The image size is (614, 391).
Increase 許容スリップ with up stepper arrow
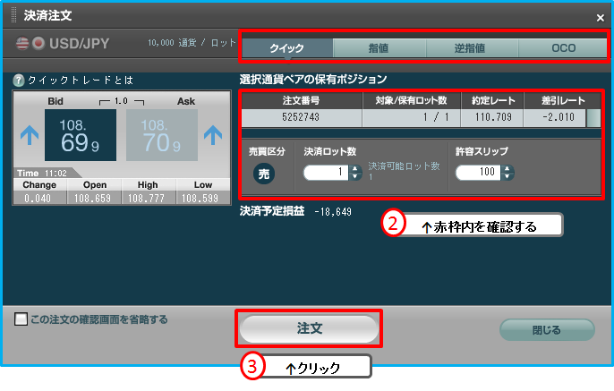pyautogui.click(x=507, y=169)
